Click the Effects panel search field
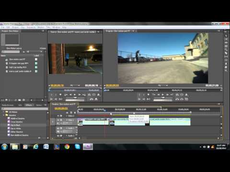The image size is (230, 172). 24,108
